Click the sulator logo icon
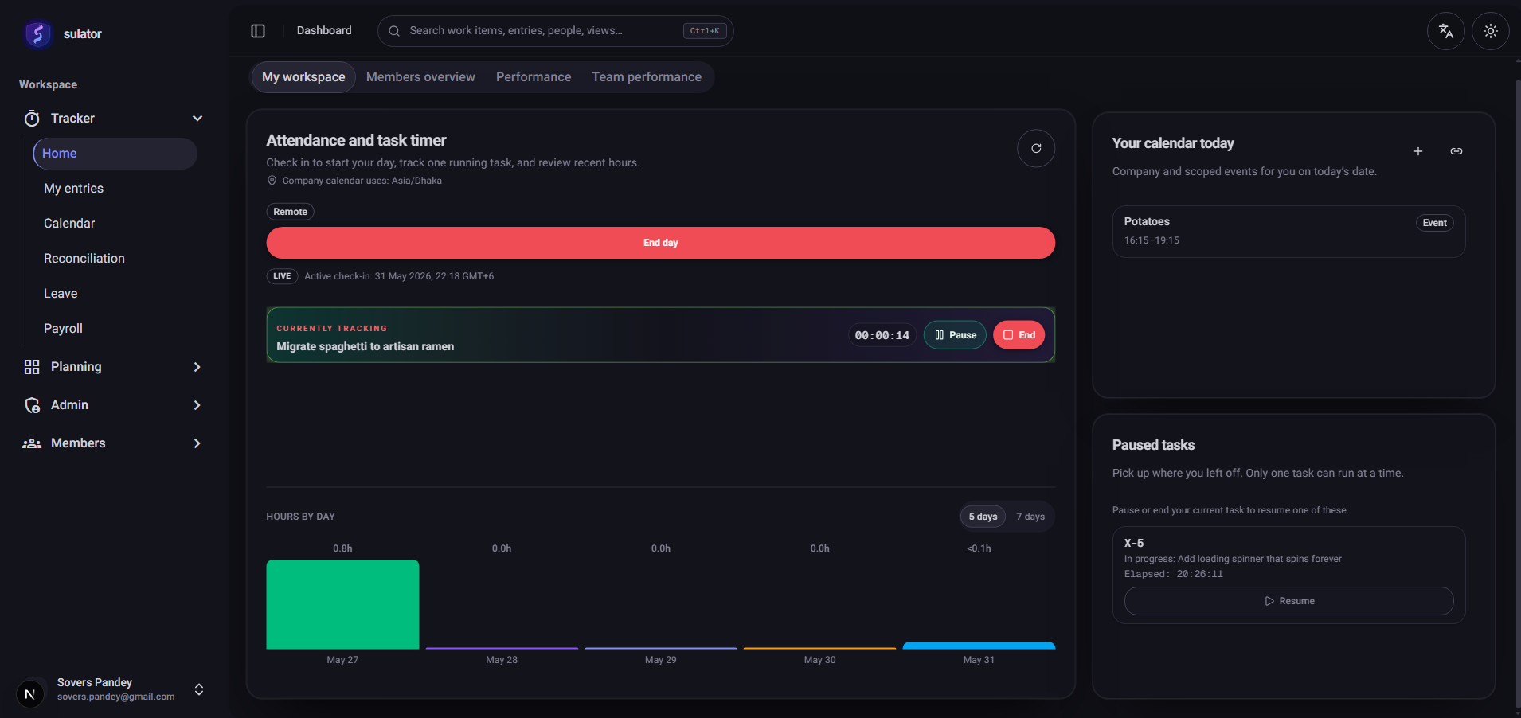1521x718 pixels. [x=37, y=33]
